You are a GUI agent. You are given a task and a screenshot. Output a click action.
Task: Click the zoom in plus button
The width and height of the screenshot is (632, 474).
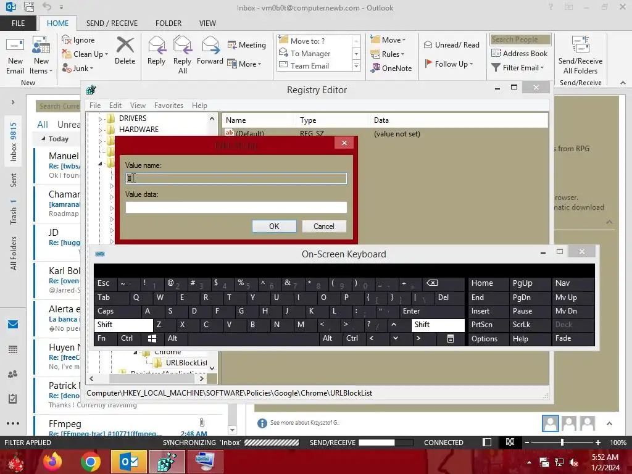point(598,442)
